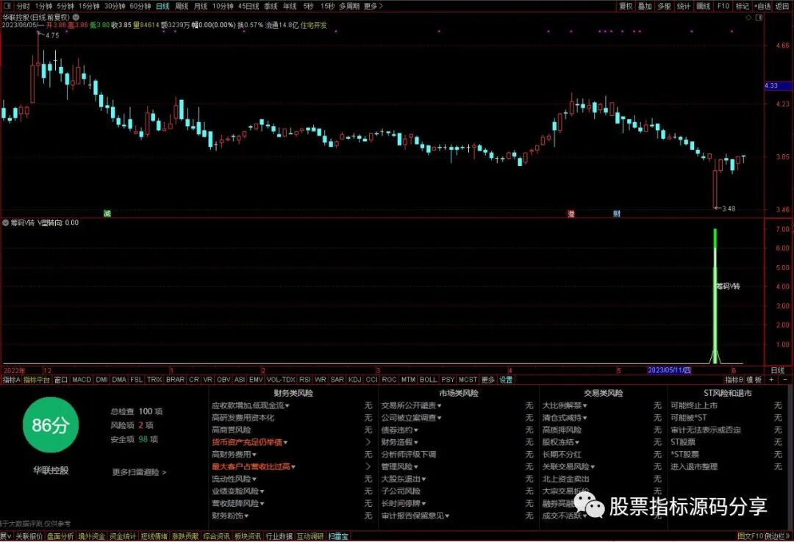
Task: Expand 大比例解禁 dropdown
Action: 565,406
